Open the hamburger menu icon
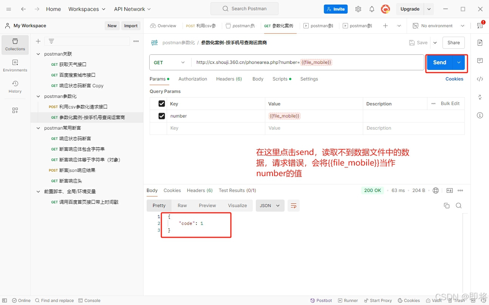The height and width of the screenshot is (305, 489). tap(9, 9)
